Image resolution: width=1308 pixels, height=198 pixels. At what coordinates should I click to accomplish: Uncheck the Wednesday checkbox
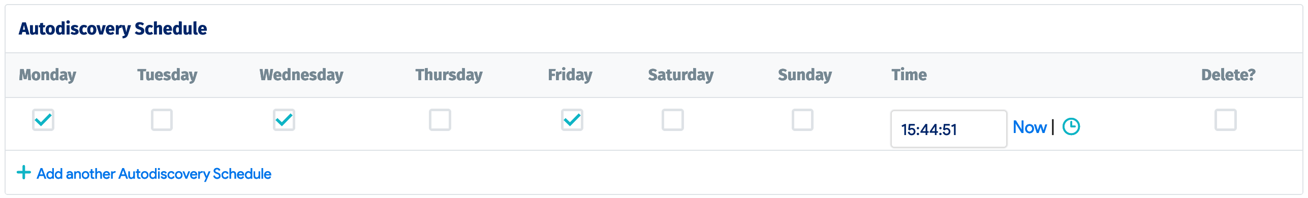coord(284,120)
